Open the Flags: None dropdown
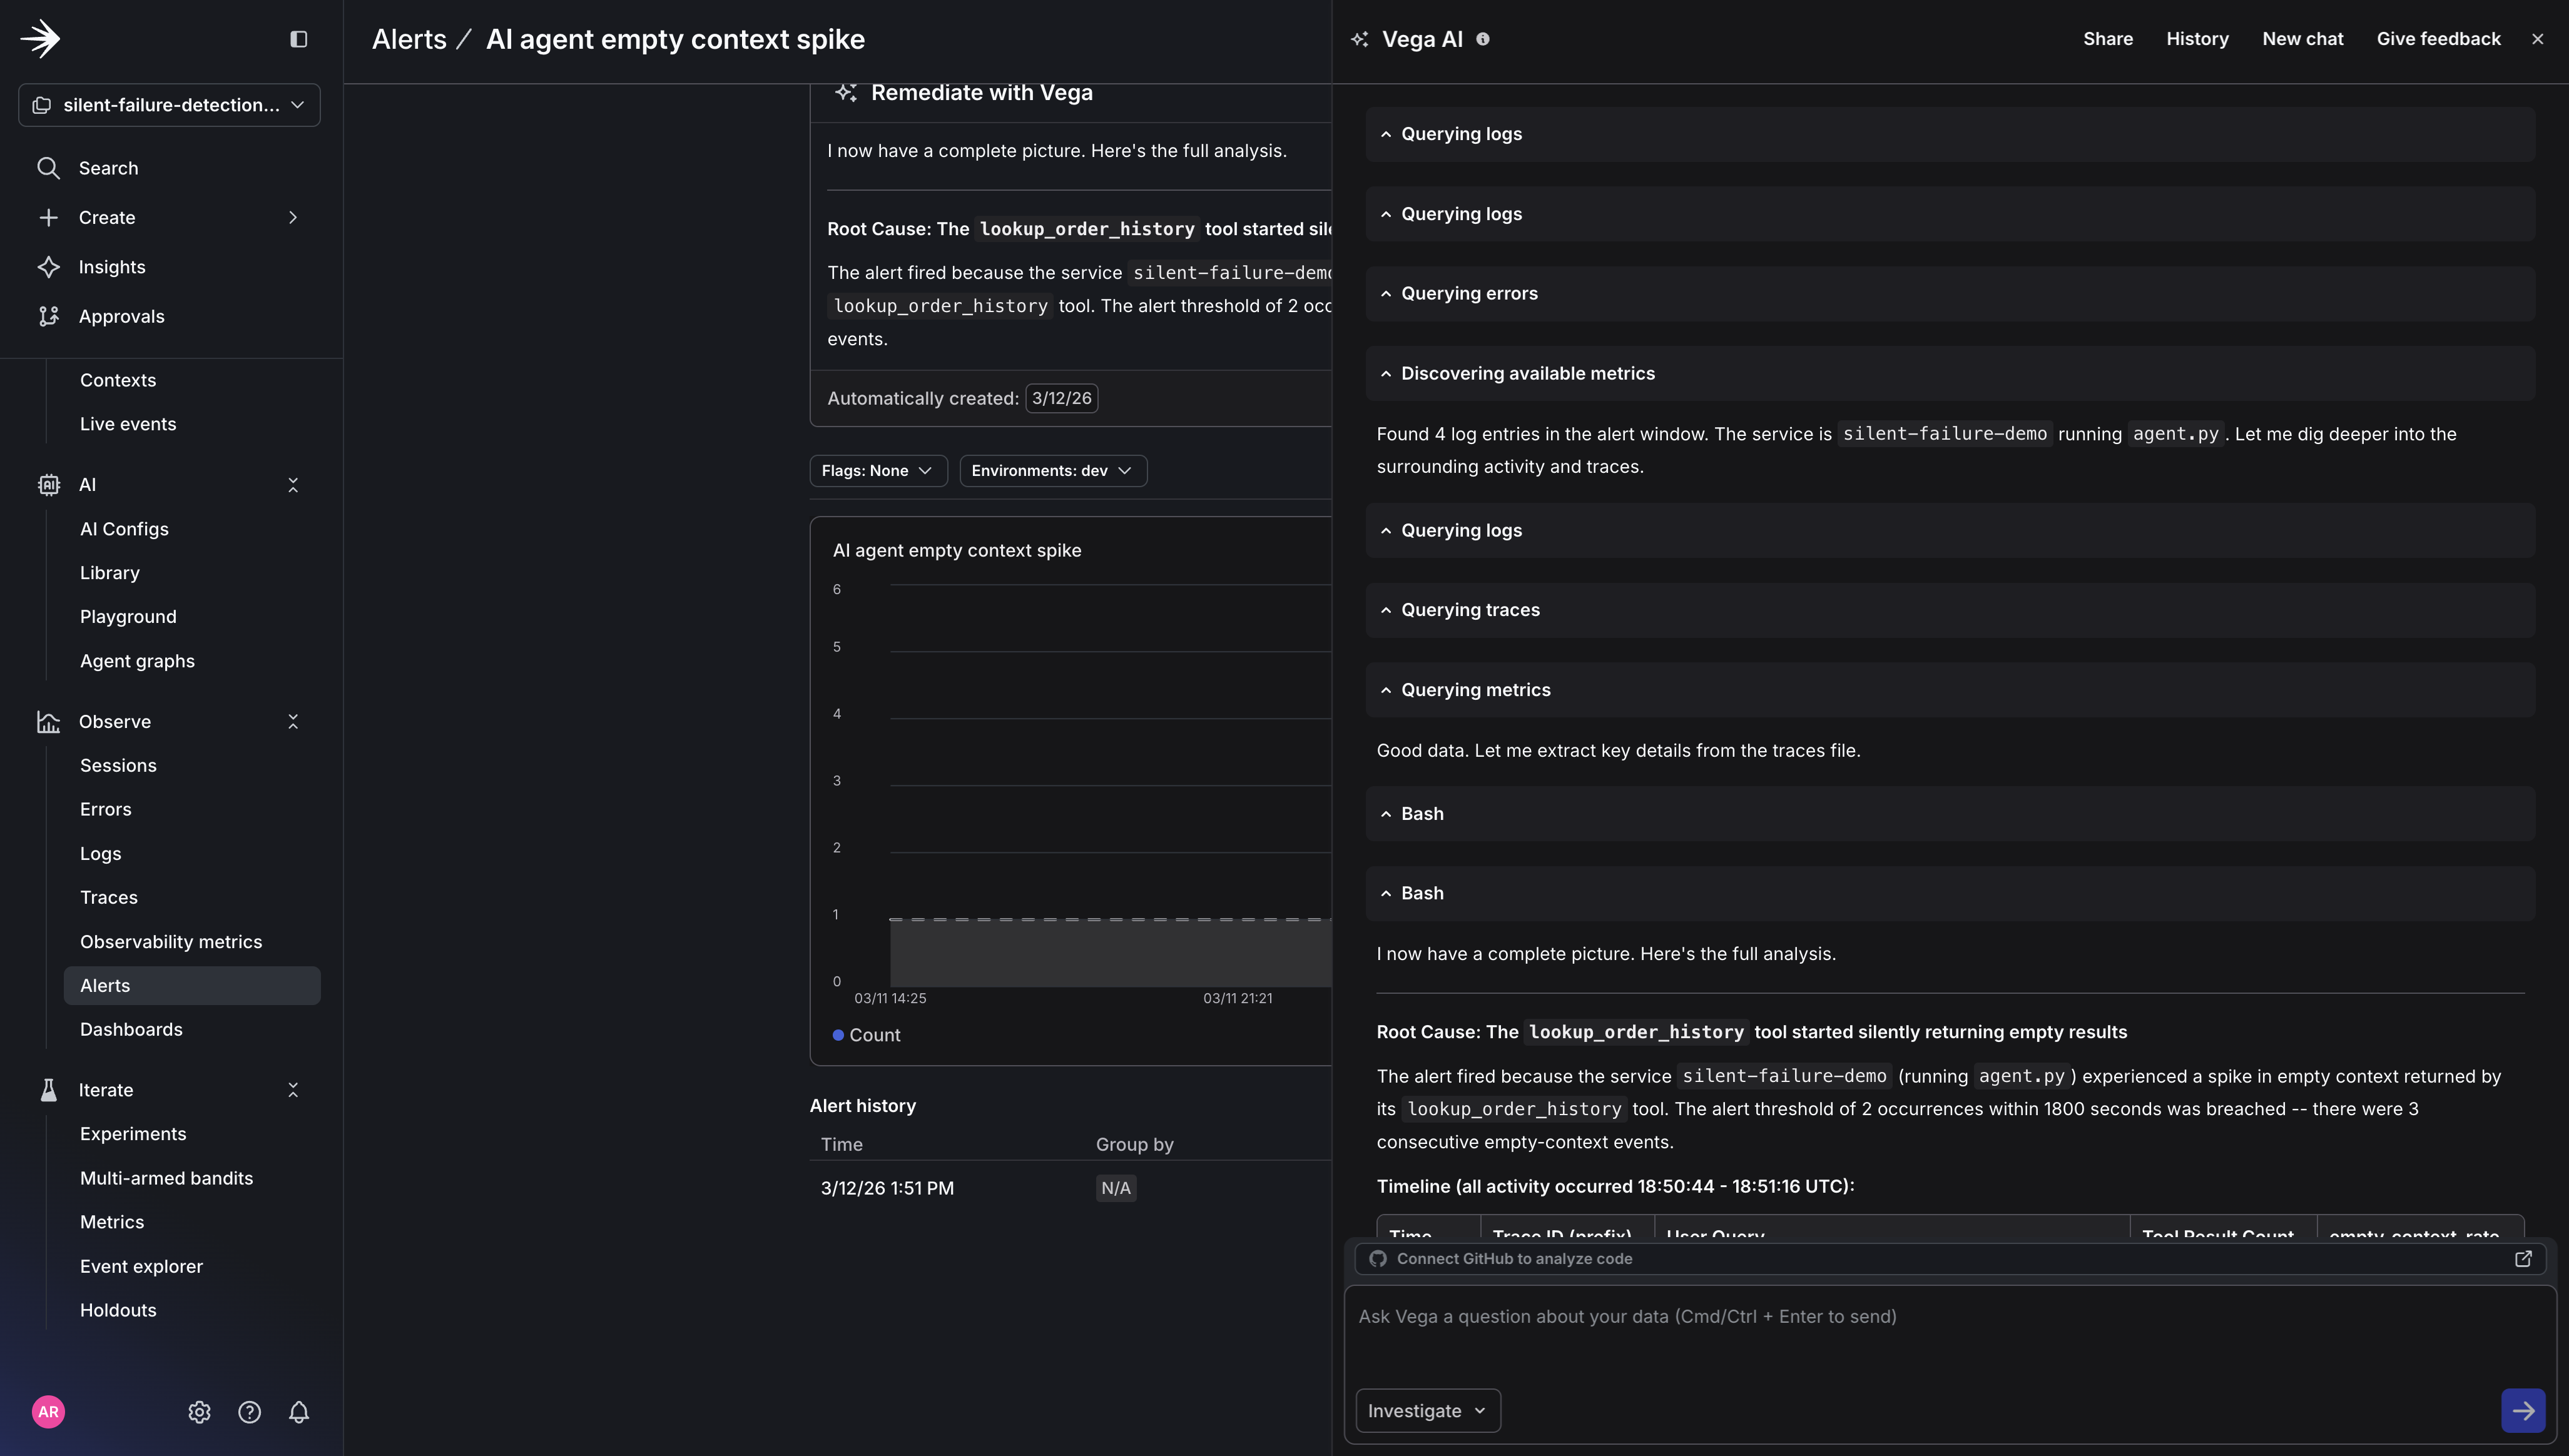Image resolution: width=2569 pixels, height=1456 pixels. tap(877, 470)
